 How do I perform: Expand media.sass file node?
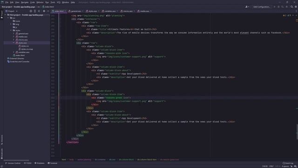[14, 36]
